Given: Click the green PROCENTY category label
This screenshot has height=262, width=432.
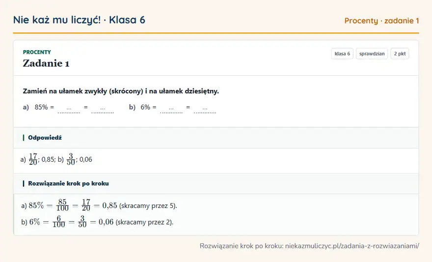Looking at the screenshot, I should pyautogui.click(x=37, y=52).
